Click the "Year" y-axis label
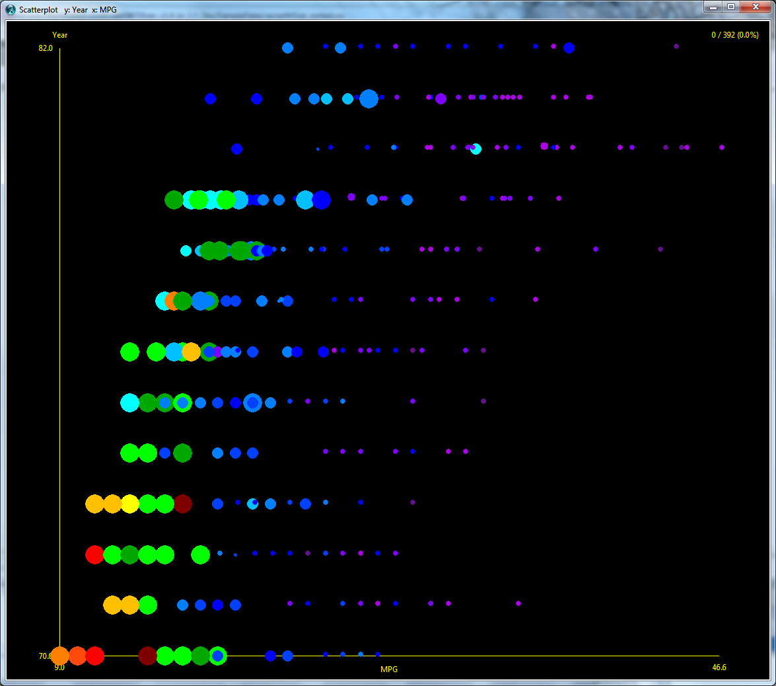Image resolution: width=776 pixels, height=686 pixels. click(x=60, y=35)
